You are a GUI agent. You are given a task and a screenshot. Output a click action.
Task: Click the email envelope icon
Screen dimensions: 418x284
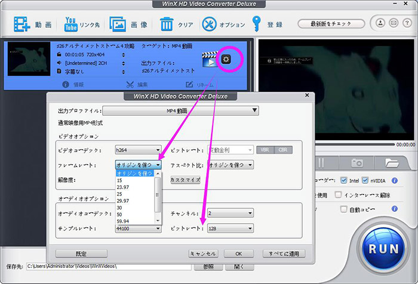pos(394,23)
